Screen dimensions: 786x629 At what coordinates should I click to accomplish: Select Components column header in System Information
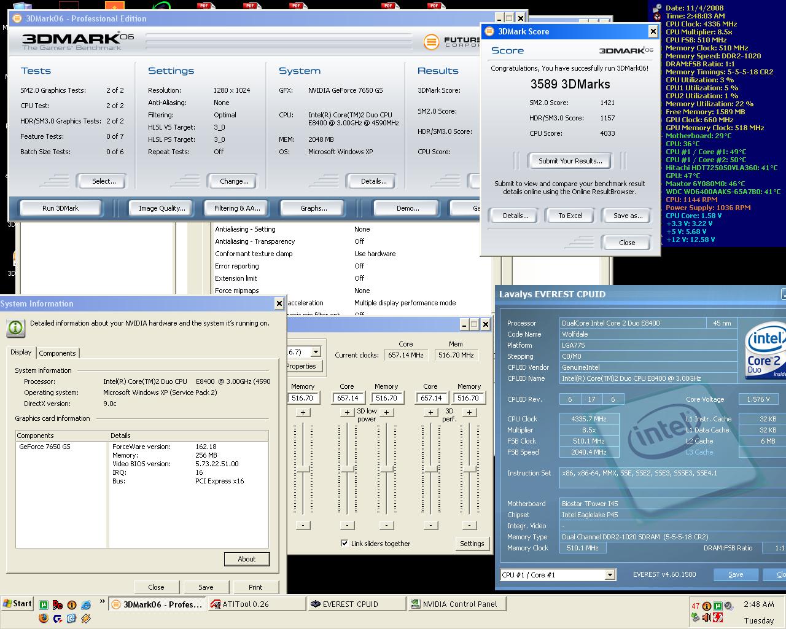[62, 436]
